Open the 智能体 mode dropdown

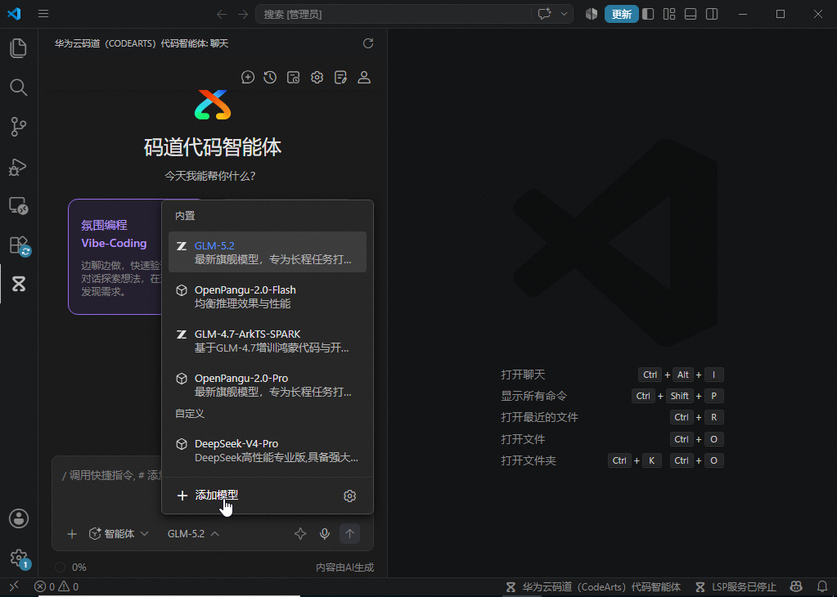[119, 533]
